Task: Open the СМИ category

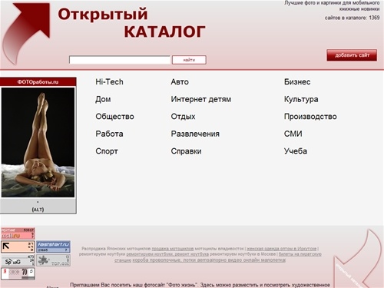Action: point(293,134)
